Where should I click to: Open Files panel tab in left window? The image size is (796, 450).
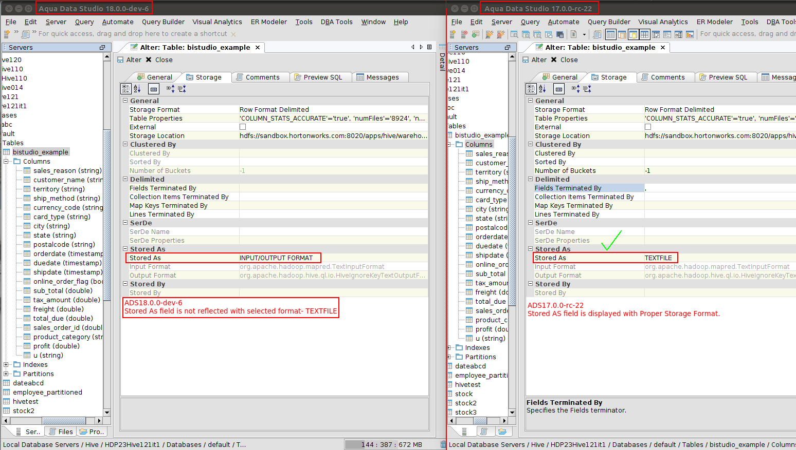60,432
